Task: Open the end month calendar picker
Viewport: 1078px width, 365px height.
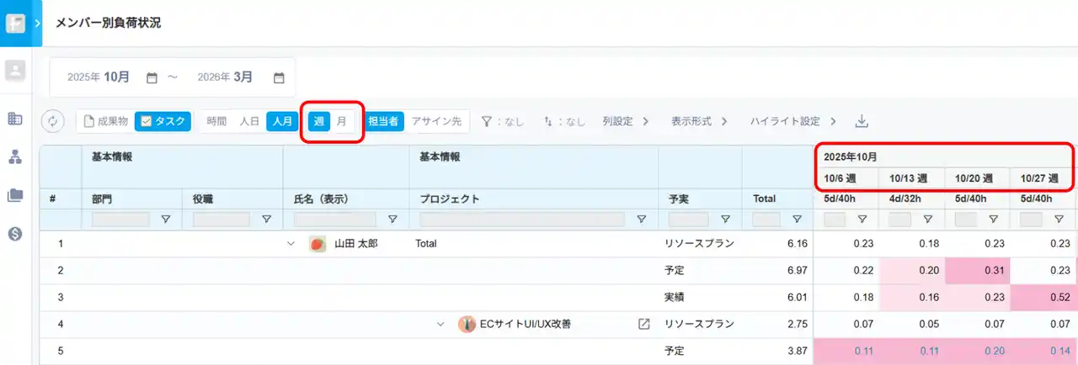Action: 279,77
